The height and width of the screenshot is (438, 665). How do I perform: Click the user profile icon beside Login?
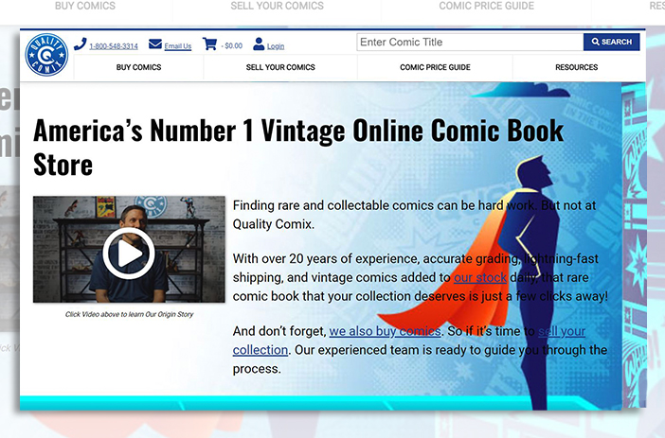(259, 44)
